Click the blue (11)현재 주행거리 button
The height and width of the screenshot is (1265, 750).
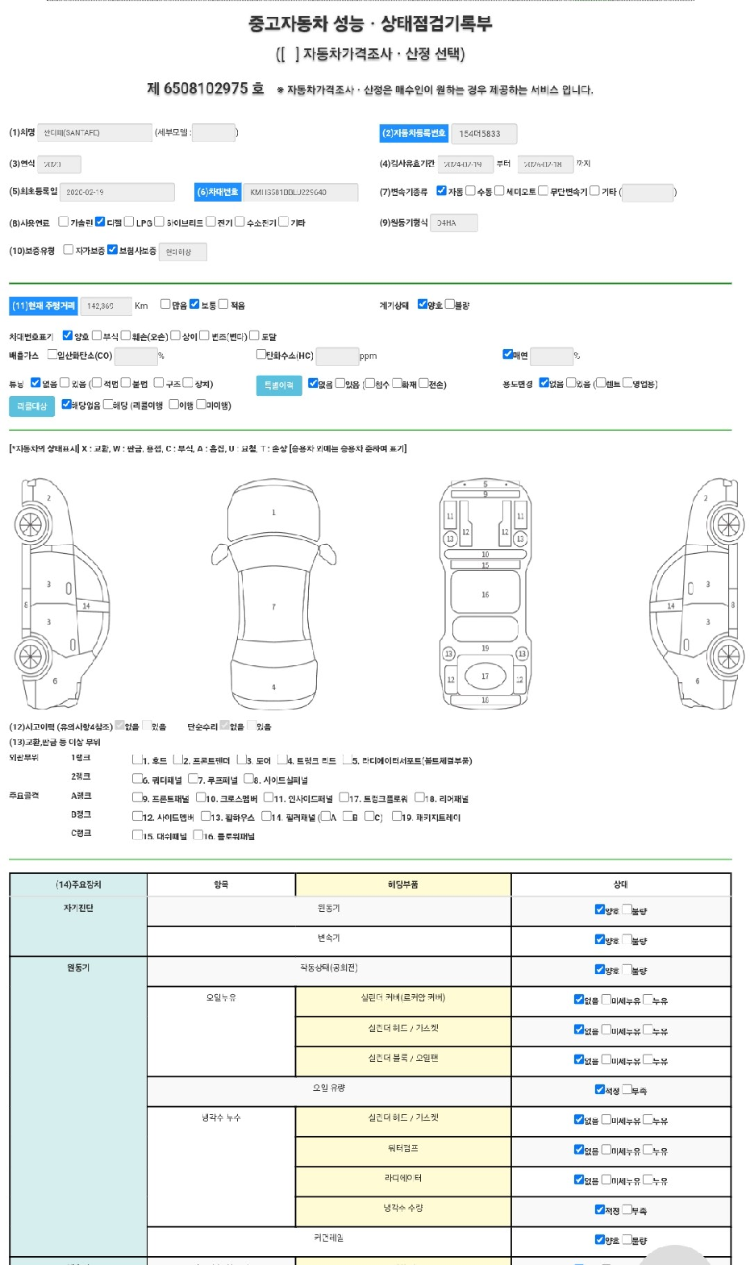44,306
